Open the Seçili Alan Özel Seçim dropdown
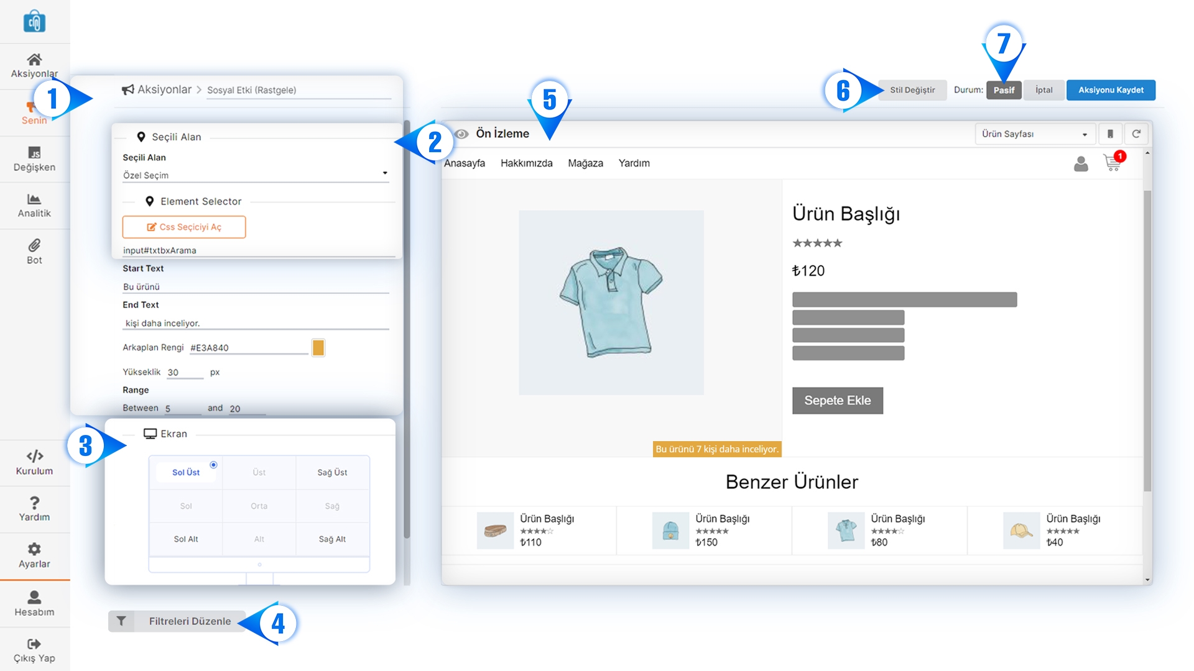The height and width of the screenshot is (671, 1194). (255, 175)
